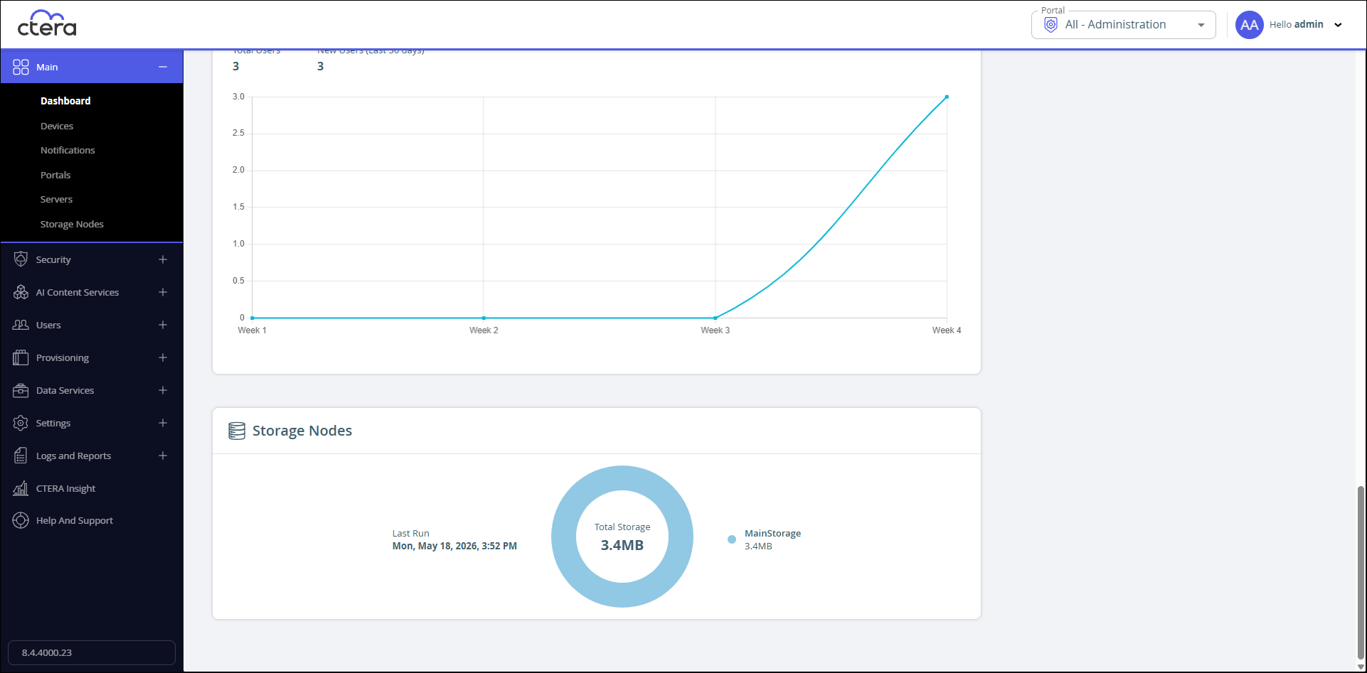Screen dimensions: 1367x673
Task: Click the Settings gear icon
Action: pos(21,423)
